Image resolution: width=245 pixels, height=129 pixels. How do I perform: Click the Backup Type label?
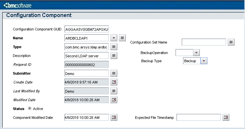coord(151,61)
